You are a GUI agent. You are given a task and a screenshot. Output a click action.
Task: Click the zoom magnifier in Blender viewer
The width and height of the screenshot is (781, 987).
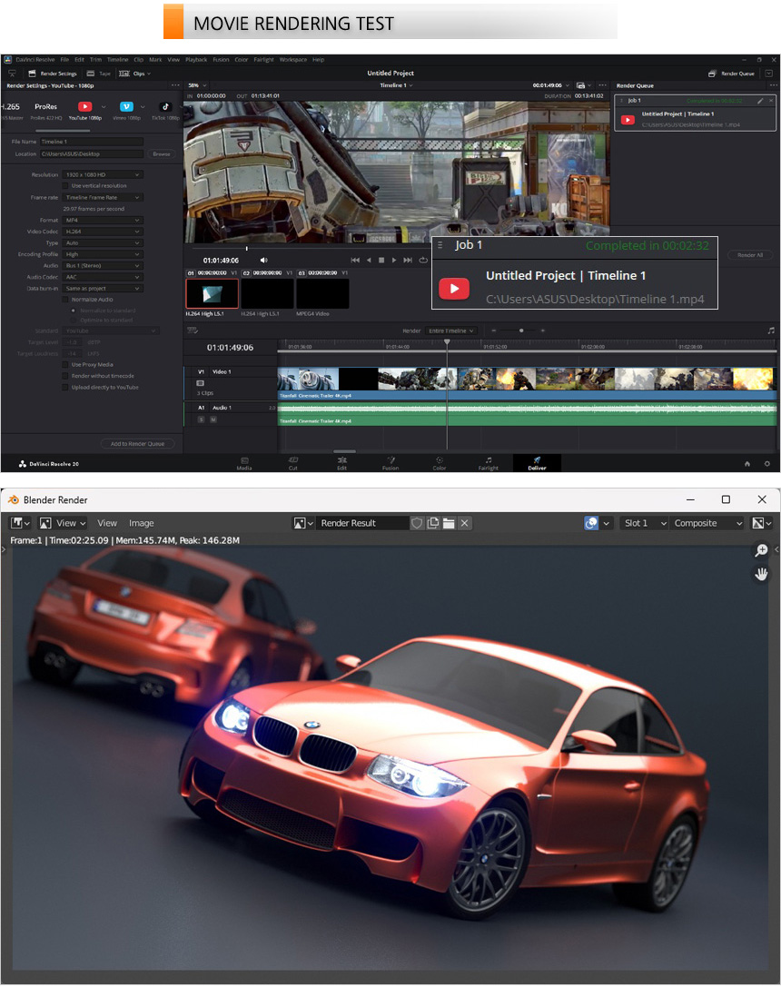(x=761, y=551)
